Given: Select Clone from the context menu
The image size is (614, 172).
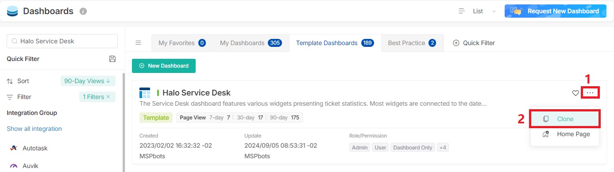Looking at the screenshot, I should (564, 119).
